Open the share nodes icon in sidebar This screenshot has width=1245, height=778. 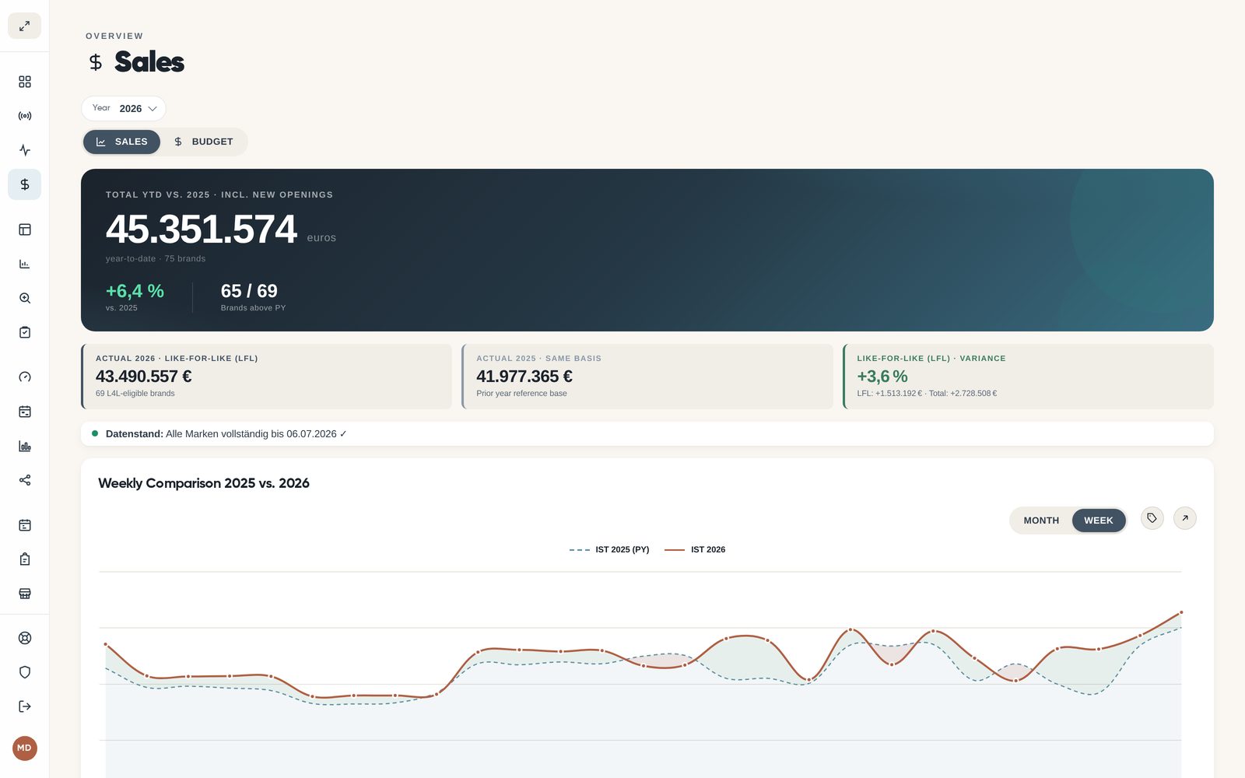25,480
